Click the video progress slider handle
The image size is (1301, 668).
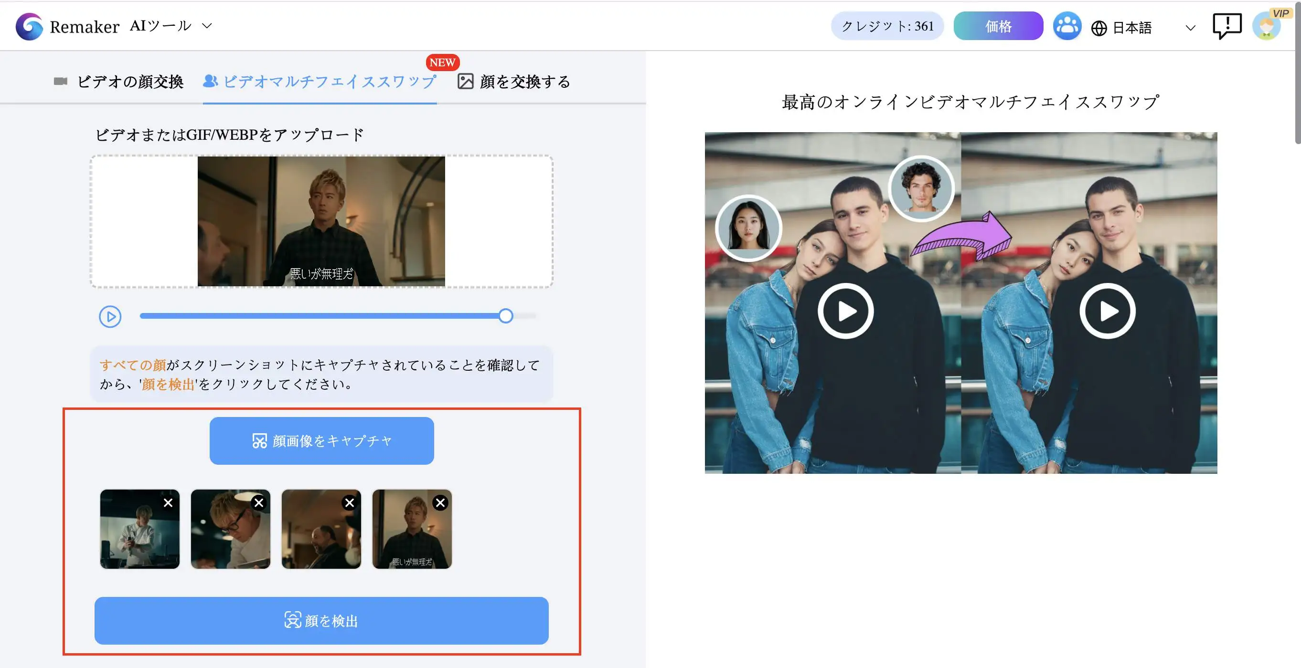click(506, 316)
